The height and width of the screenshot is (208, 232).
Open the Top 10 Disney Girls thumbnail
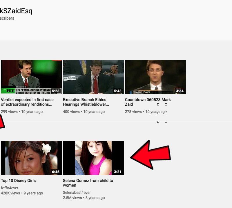click(x=31, y=157)
